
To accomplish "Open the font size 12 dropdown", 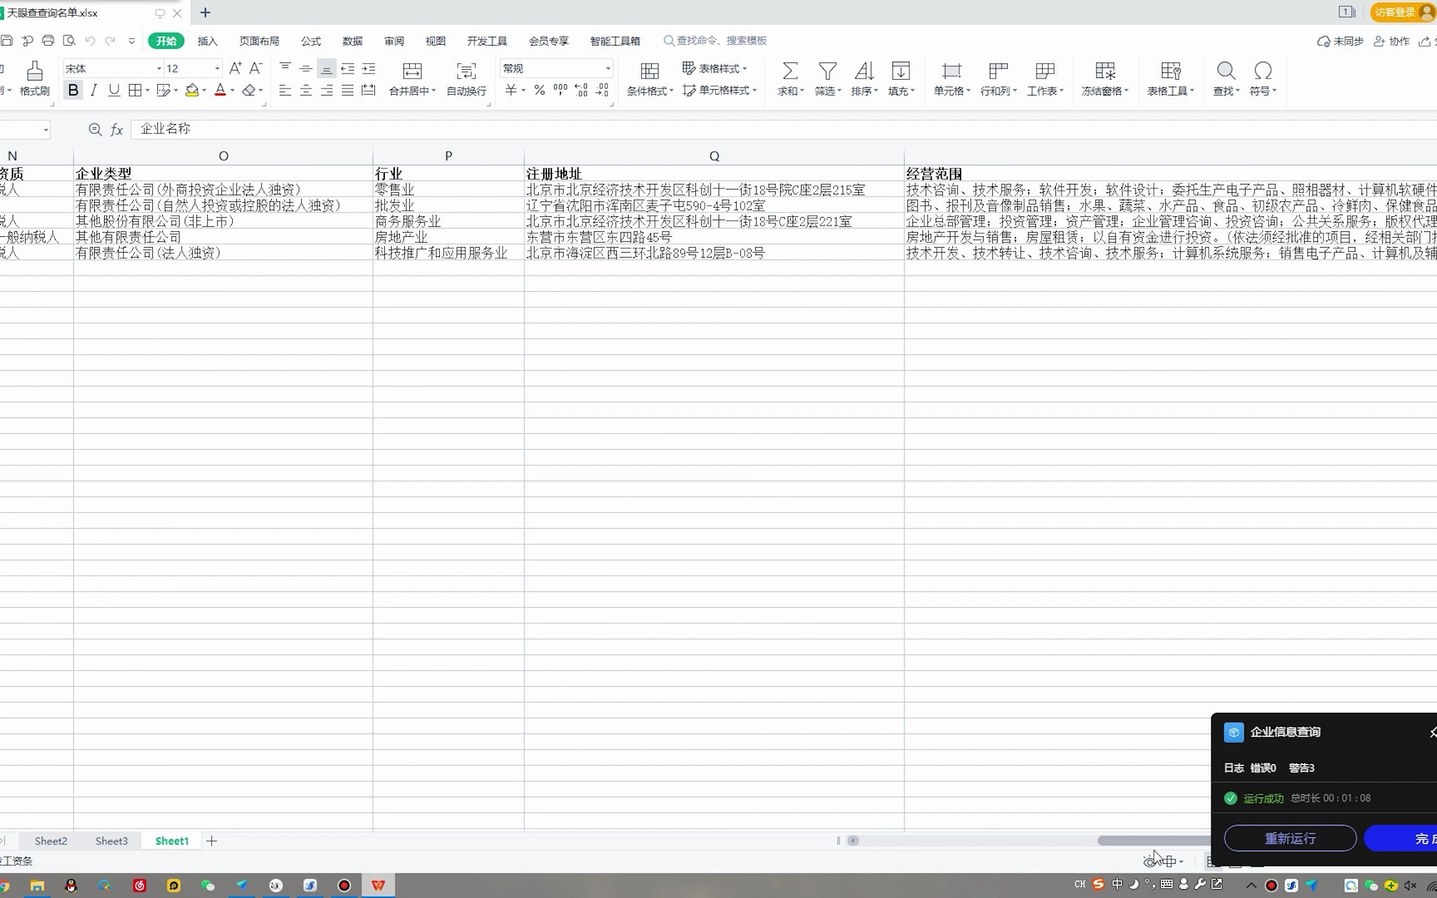I will [217, 69].
